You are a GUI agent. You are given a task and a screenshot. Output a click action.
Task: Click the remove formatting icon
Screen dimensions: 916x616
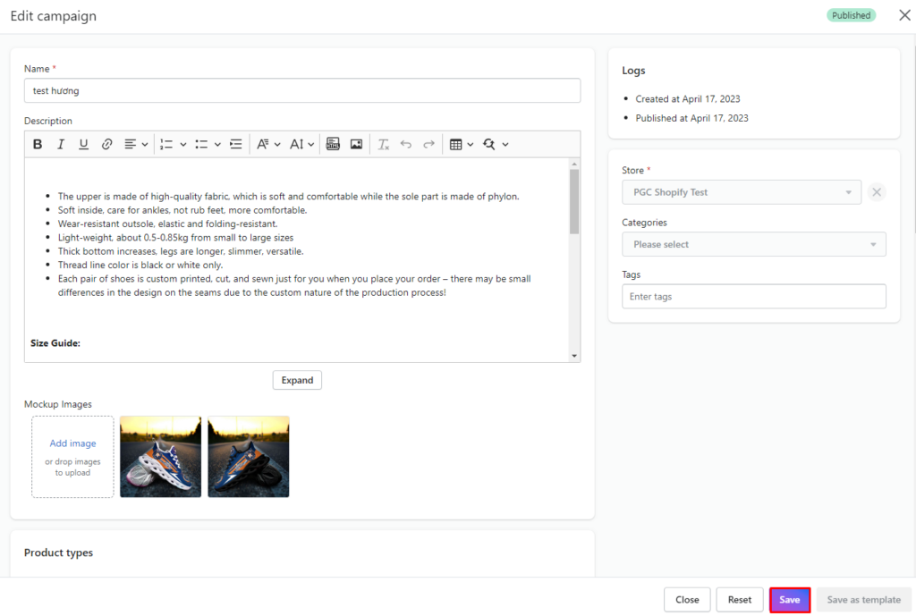pos(383,144)
